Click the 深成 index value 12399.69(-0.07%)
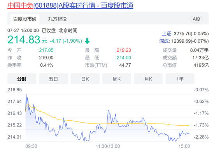Screen dimensions: 214x151 tap(190, 41)
